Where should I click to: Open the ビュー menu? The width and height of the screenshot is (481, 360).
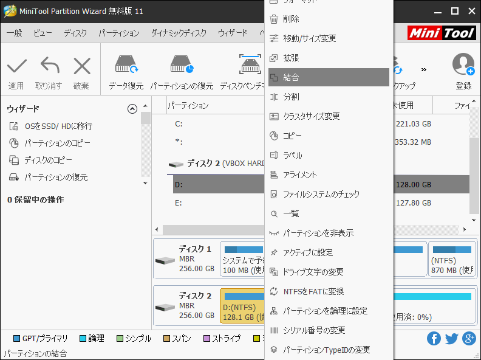pos(43,33)
